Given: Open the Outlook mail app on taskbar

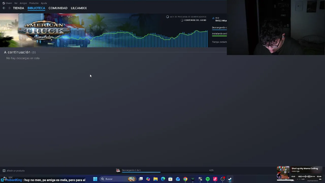Looking at the screenshot, I should [x=178, y=179].
